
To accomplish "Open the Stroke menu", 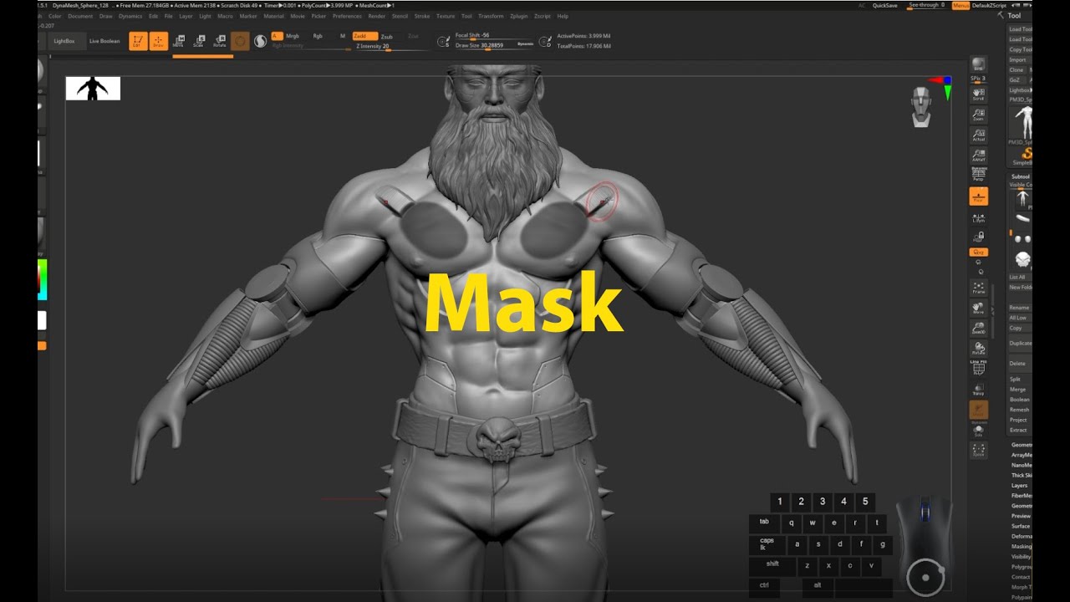I will pos(422,16).
